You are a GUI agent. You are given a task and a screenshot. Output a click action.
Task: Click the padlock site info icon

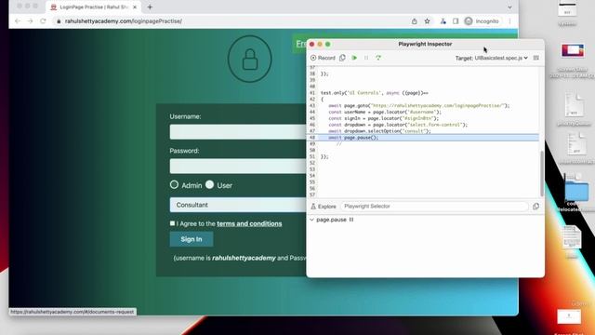[59, 21]
